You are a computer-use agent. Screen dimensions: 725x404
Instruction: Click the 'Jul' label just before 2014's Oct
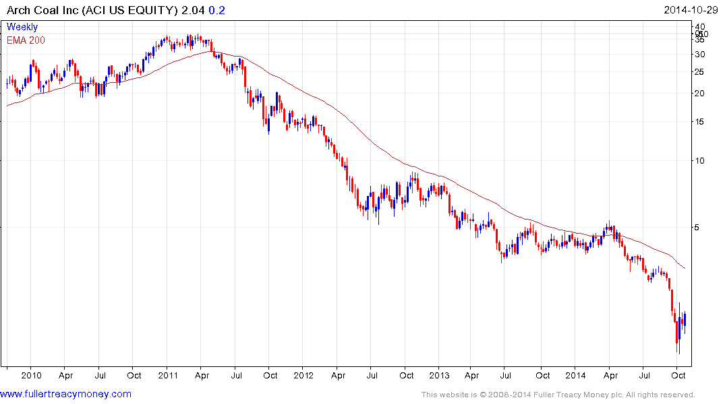tap(644, 376)
